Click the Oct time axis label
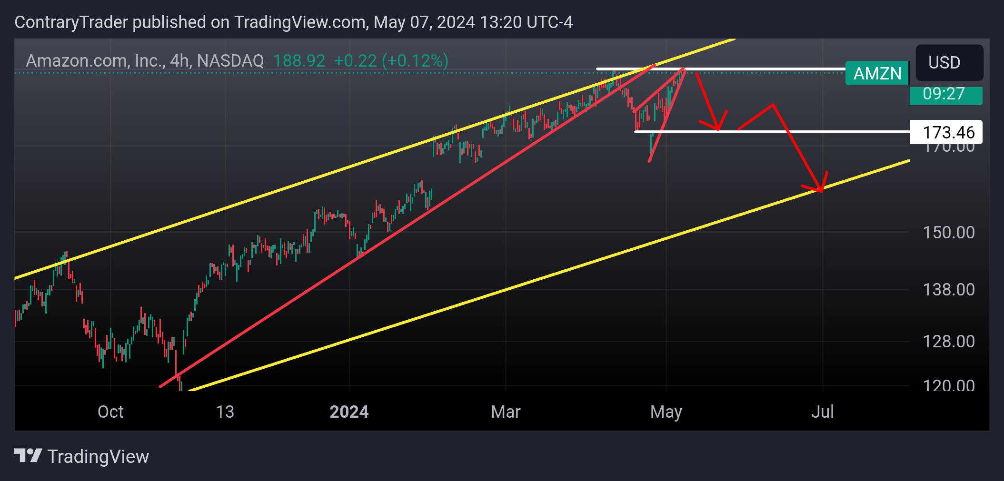The image size is (1004, 481). tap(110, 412)
